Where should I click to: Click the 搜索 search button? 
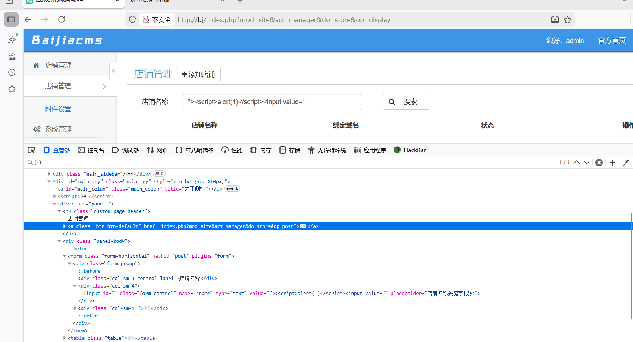406,102
